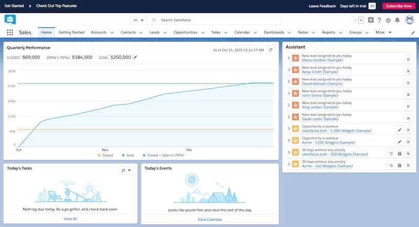This screenshot has width=419, height=227.
Task: Open John Steele (Sample) lead link
Action: tap(320, 95)
